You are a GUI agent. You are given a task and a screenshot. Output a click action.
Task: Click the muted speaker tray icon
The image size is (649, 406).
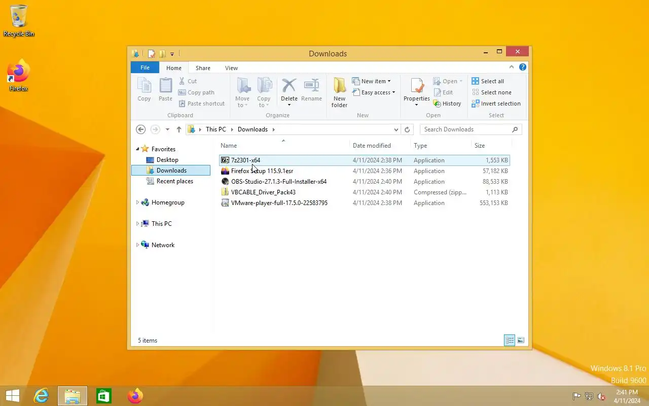click(601, 396)
